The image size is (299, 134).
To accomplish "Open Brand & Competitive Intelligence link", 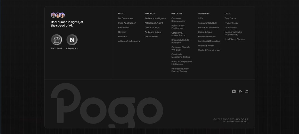I will [182, 63].
